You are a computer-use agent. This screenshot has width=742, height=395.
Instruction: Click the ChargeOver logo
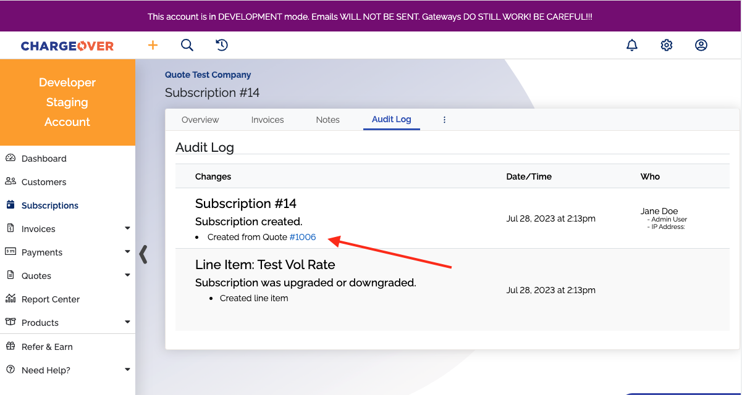[67, 46]
